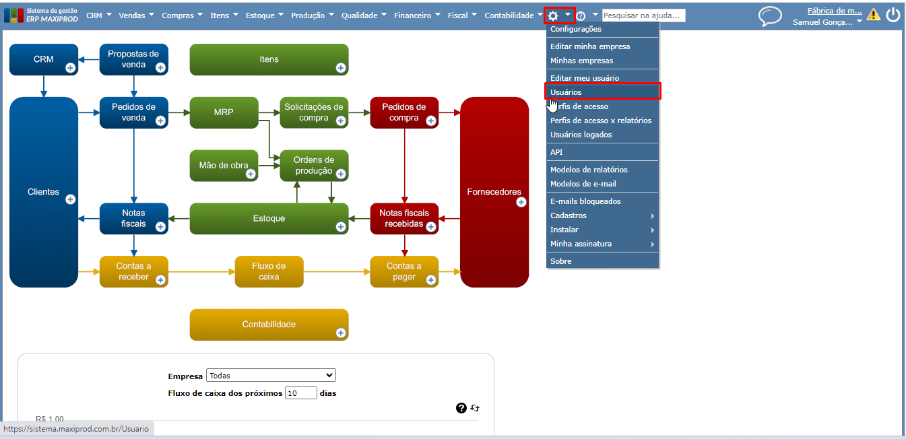Viewport: 906px width, 439px height.
Task: Click the Pesquisar na ajuda search field
Action: [x=643, y=15]
